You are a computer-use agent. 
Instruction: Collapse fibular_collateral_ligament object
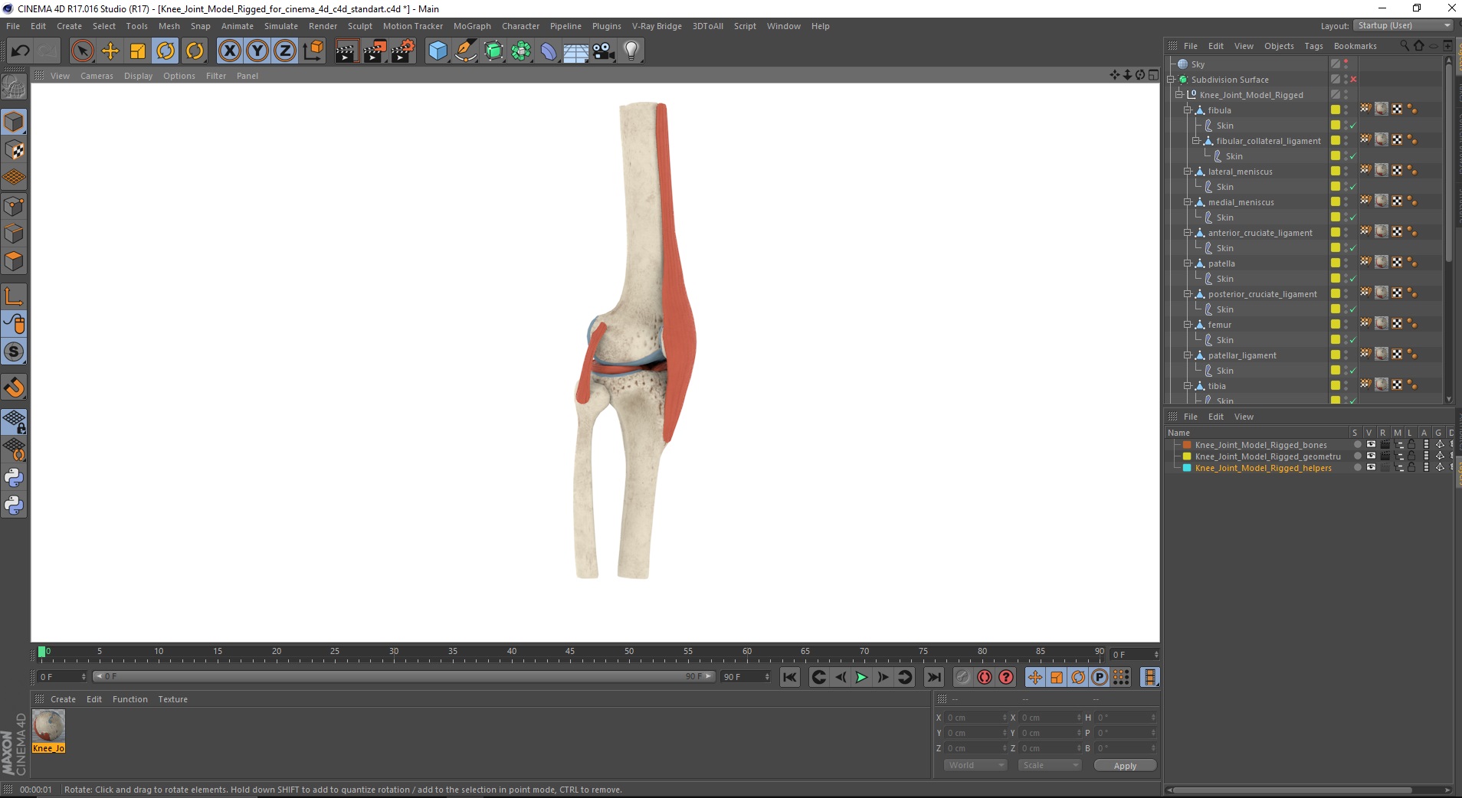coord(1196,141)
